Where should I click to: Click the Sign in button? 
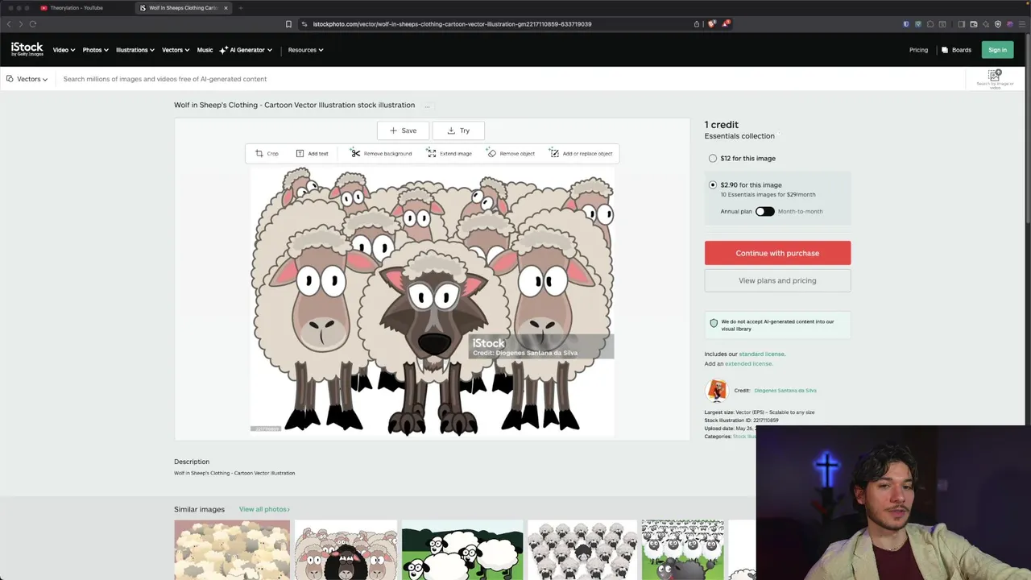click(997, 50)
